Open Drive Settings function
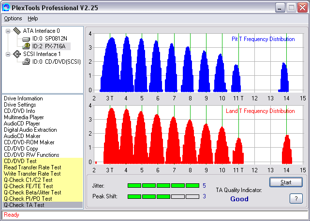Screen dimensions: 310x221 coord(20,105)
